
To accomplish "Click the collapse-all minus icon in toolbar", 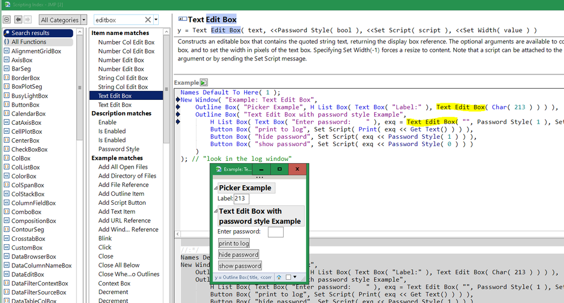I will [7, 20].
